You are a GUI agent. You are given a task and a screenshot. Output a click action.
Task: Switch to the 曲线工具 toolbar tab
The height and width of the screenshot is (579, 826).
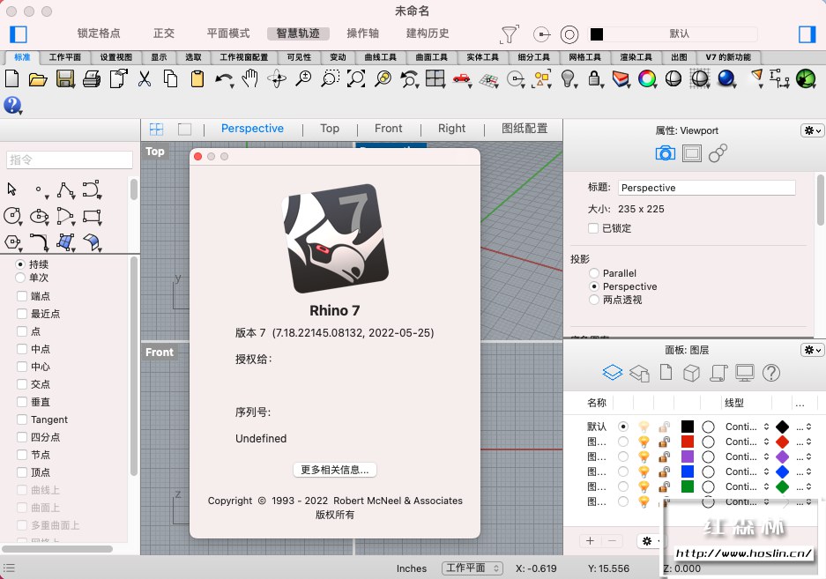[380, 57]
